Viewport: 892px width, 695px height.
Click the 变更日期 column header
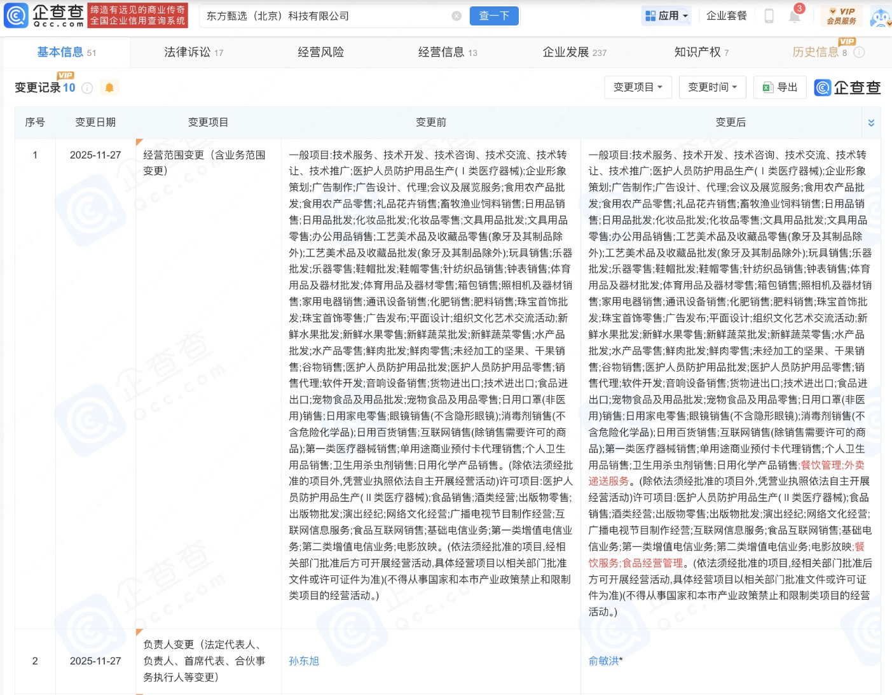pyautogui.click(x=95, y=122)
